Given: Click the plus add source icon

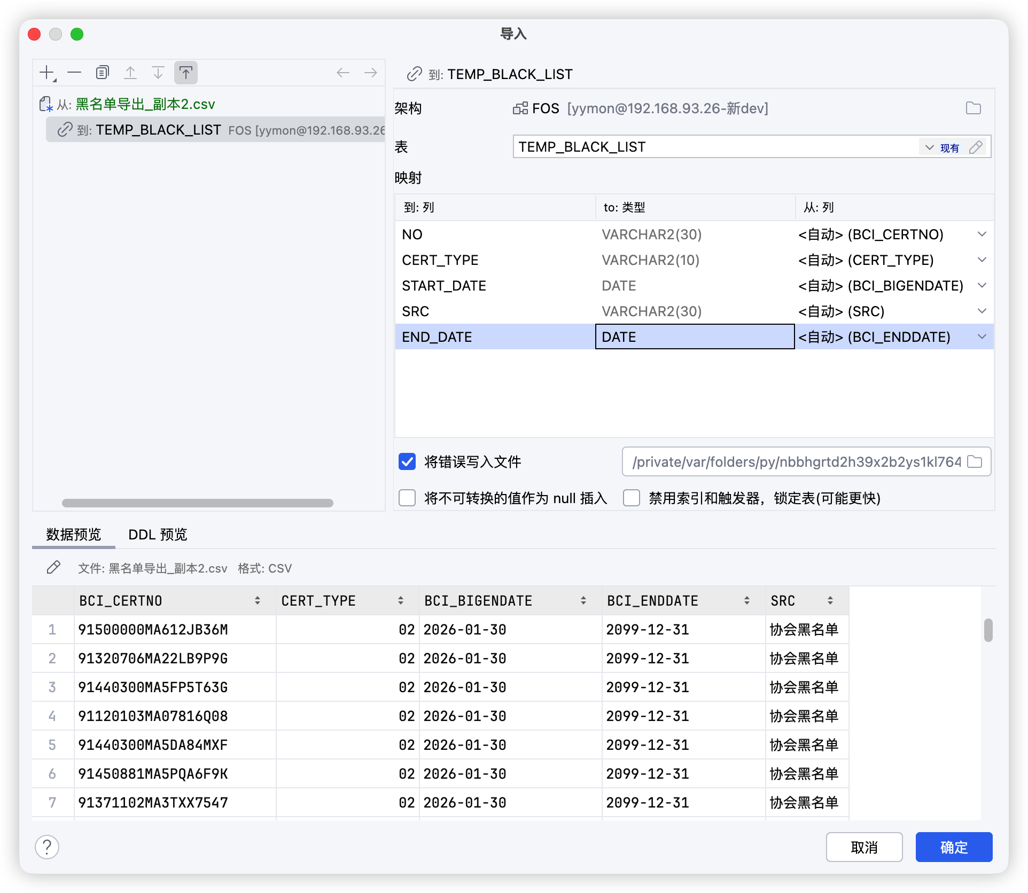Looking at the screenshot, I should [x=47, y=73].
